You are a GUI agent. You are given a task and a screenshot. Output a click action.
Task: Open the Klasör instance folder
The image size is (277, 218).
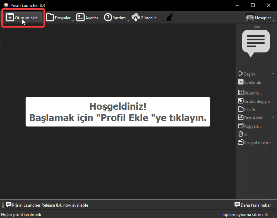247,109
